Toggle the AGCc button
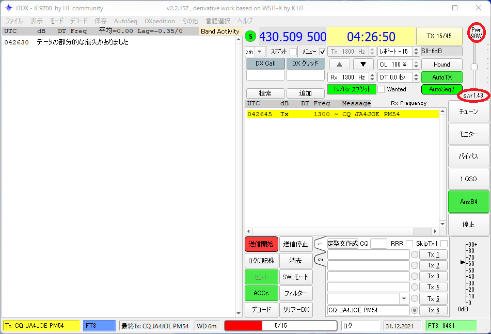 pyautogui.click(x=261, y=293)
